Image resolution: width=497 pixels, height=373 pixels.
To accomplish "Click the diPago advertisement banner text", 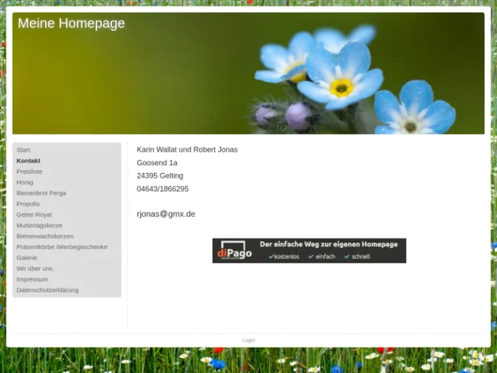I will [x=329, y=245].
